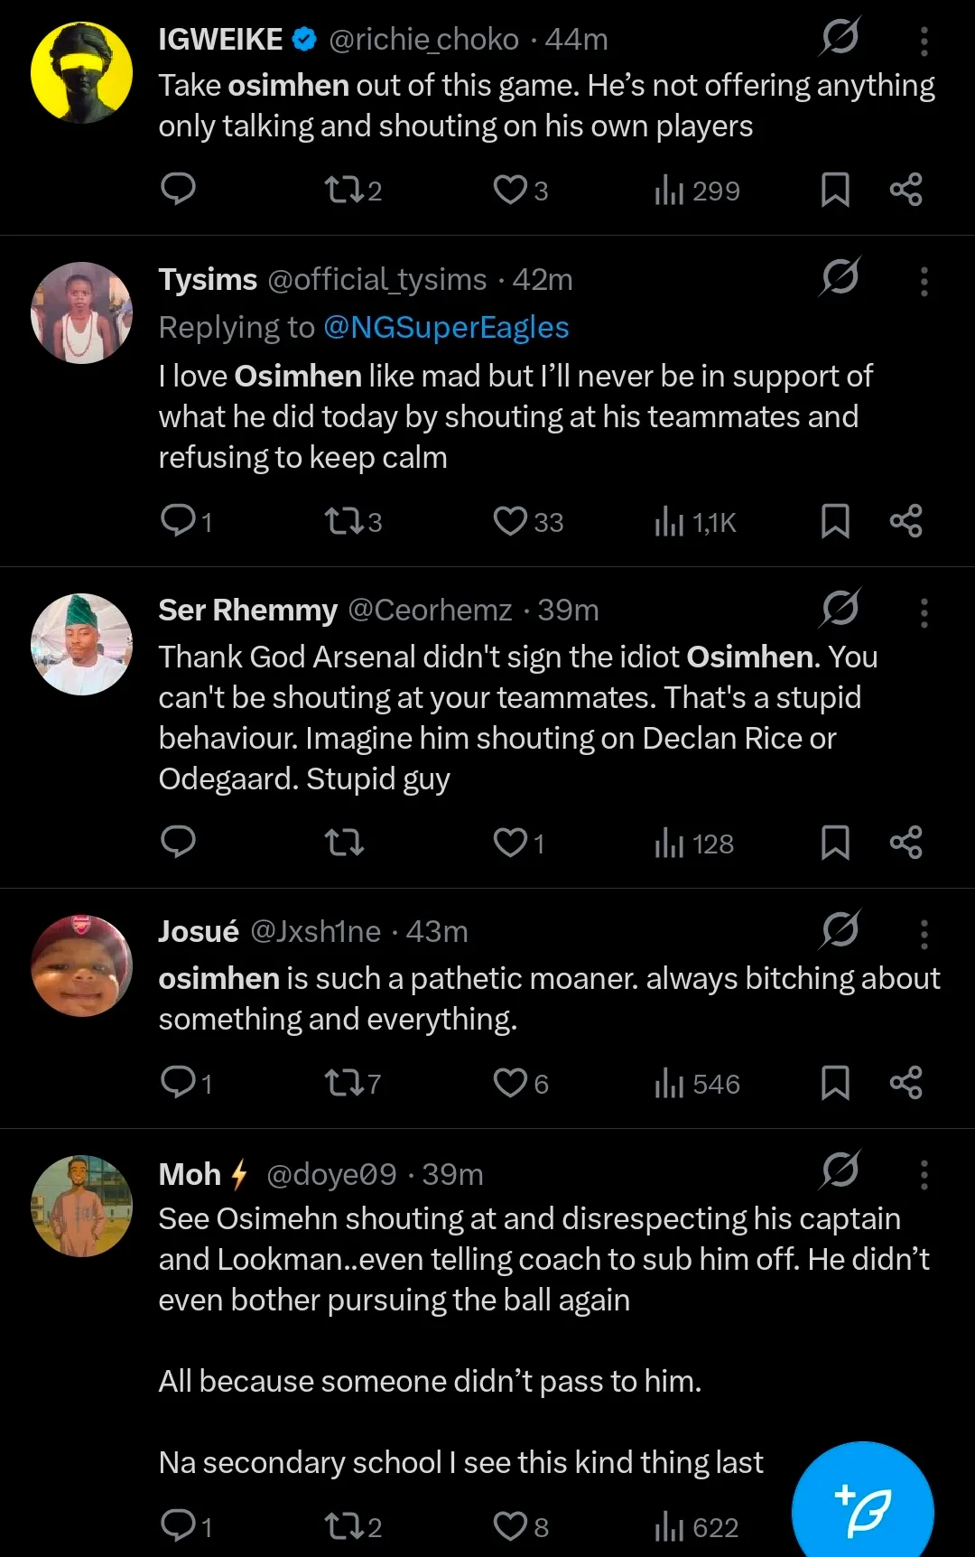Open more options menu on Ser Rhemmy's post

coord(924,612)
